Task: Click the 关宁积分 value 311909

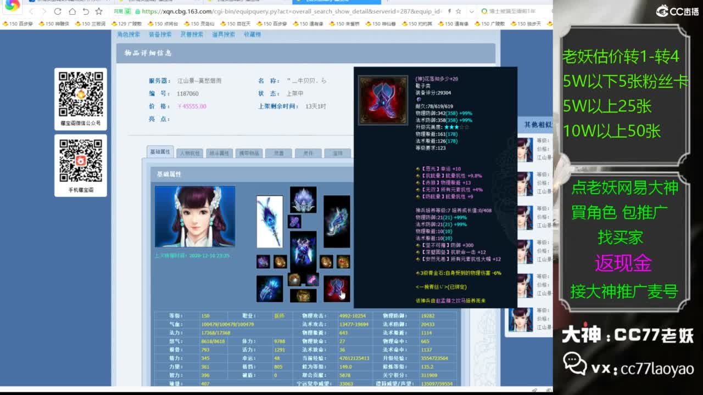Action: (429, 375)
